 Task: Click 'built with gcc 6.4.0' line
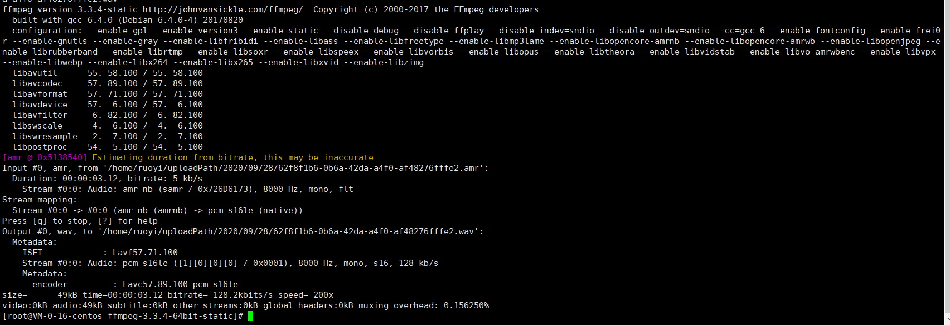click(128, 20)
